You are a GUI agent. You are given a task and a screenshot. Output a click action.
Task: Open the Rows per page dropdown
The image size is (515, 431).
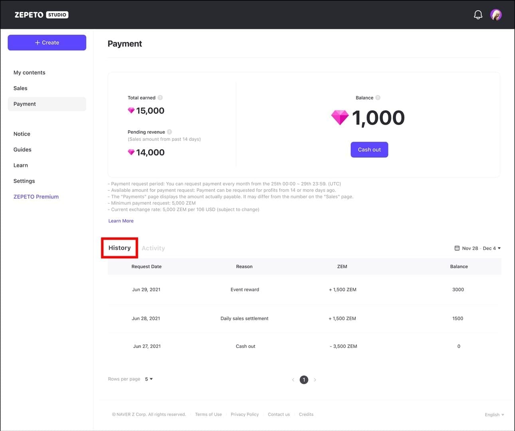click(148, 379)
